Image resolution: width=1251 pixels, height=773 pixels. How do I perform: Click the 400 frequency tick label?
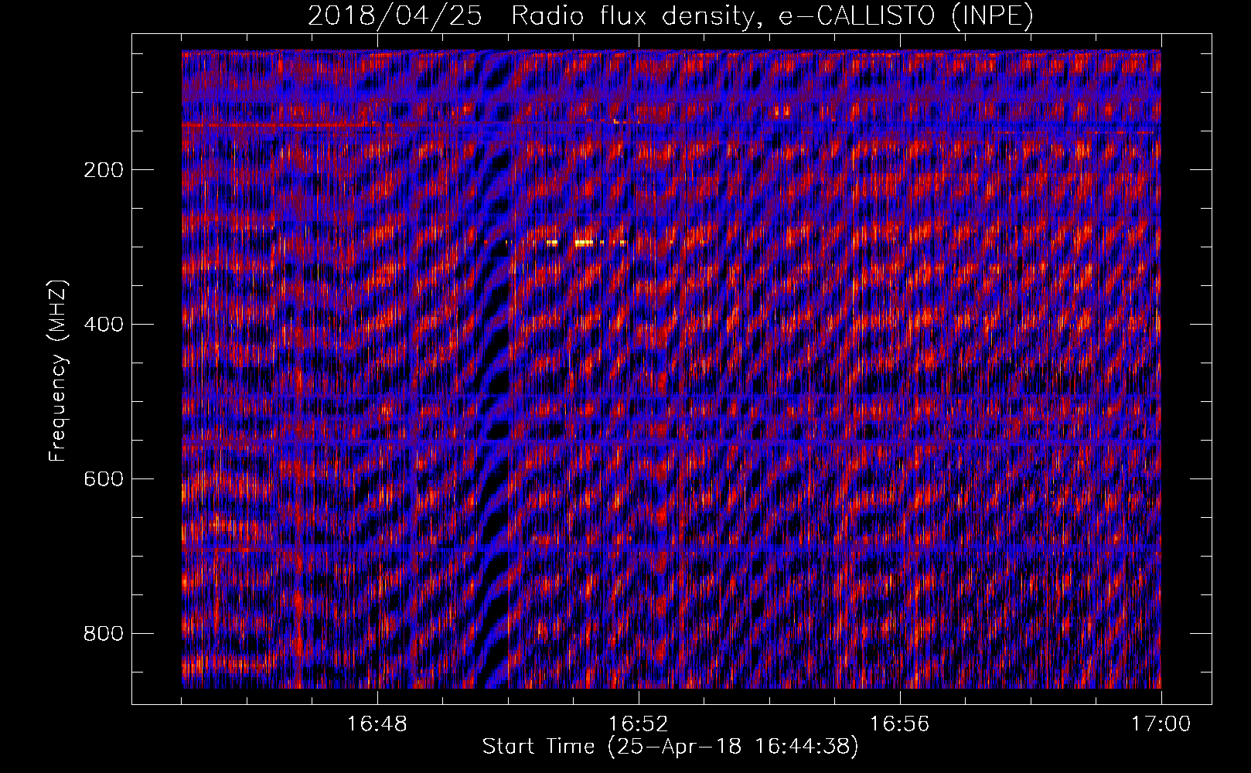point(104,325)
